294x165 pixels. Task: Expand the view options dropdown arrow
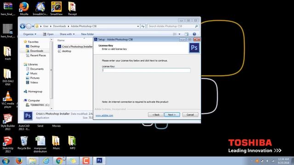(x=180, y=34)
